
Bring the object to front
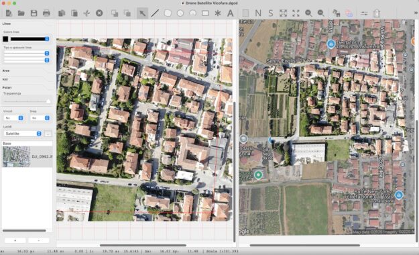click(x=115, y=13)
